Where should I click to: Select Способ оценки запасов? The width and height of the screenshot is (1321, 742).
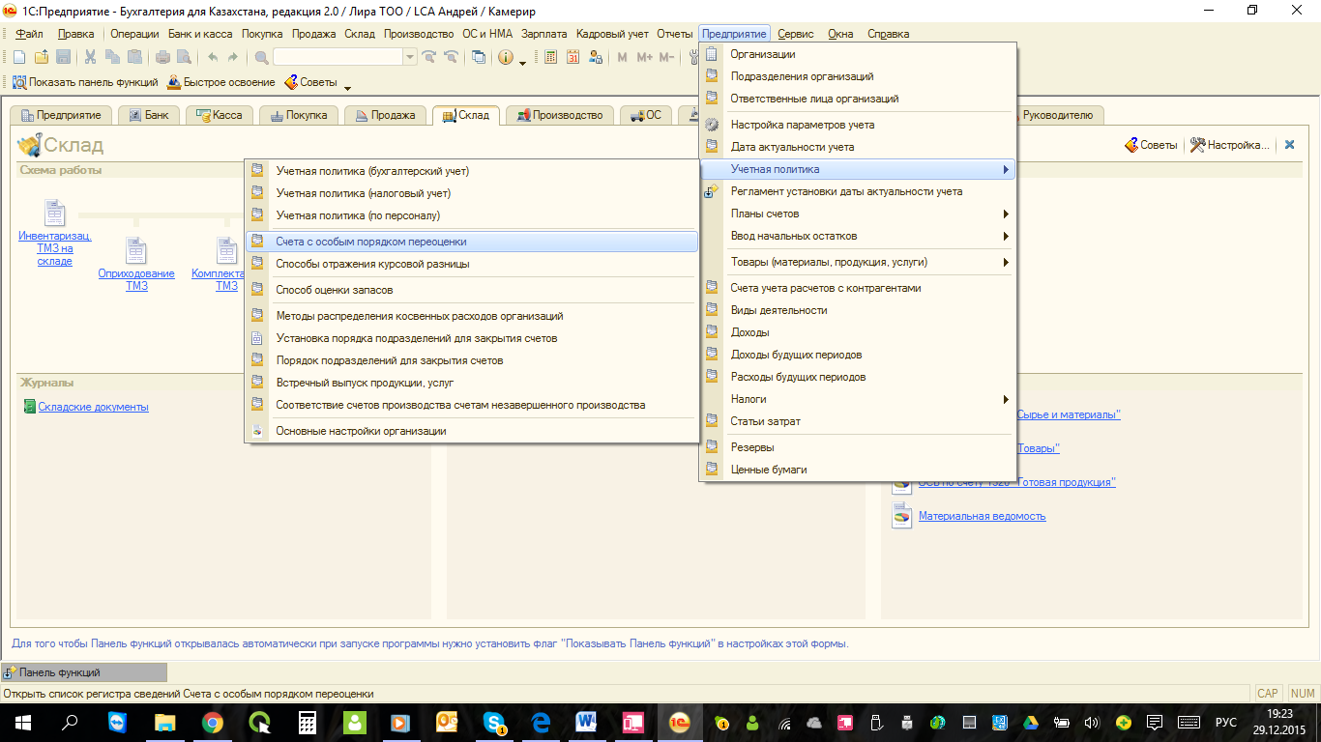point(472,290)
